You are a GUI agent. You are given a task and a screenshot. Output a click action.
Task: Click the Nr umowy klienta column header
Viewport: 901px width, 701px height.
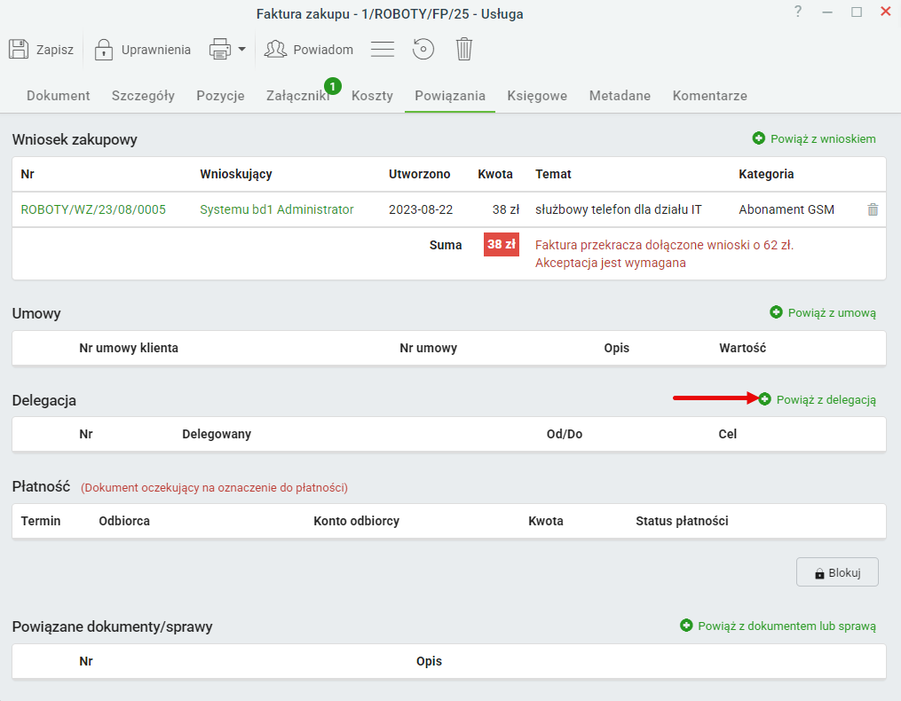click(129, 348)
